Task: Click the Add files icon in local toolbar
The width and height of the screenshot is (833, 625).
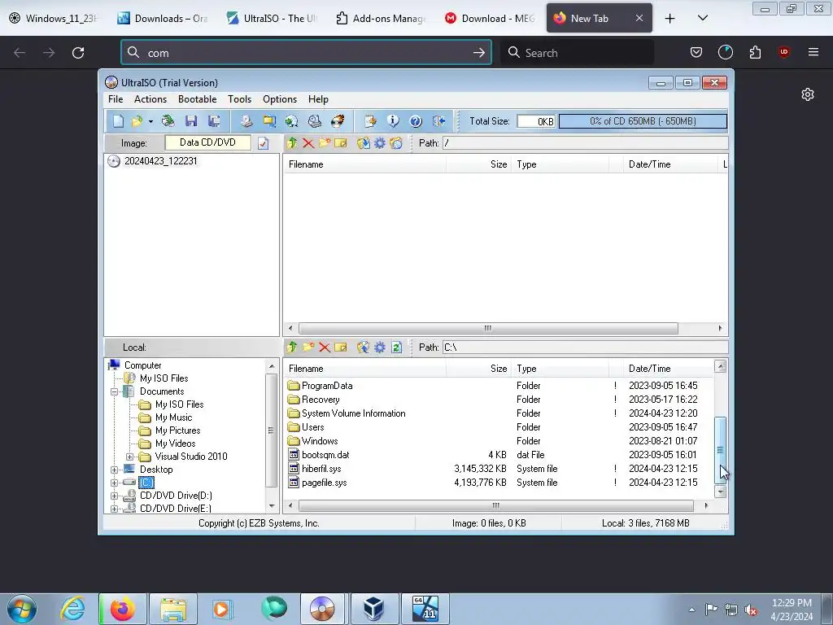Action: (x=364, y=347)
